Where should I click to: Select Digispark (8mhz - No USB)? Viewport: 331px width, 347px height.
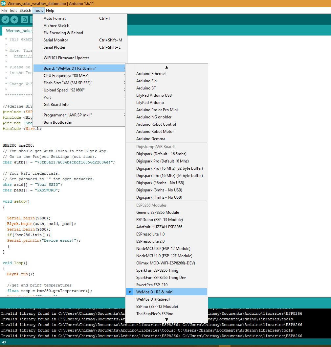coord(166,190)
